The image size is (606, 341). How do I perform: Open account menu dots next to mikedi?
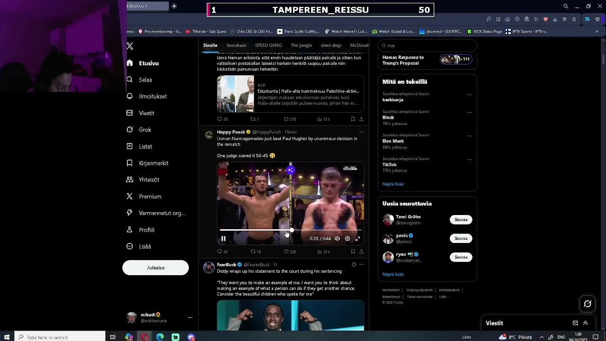[190, 318]
